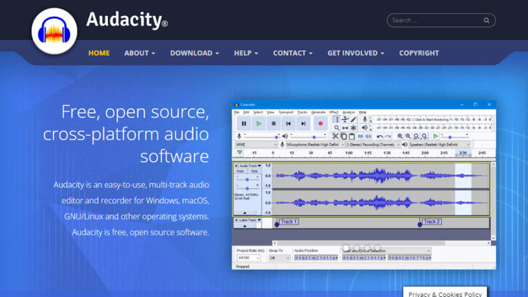Click the Pause button in Audacity
The width and height of the screenshot is (528, 297).
tap(244, 124)
